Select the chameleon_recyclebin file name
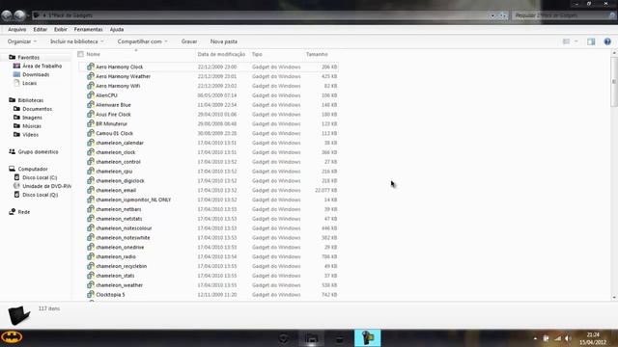618x347 pixels. (122, 266)
